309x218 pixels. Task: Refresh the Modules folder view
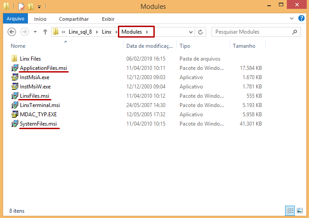pos(200,32)
